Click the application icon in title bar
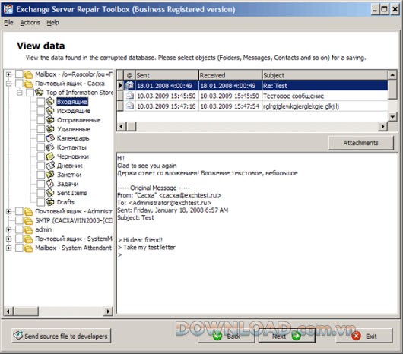The height and width of the screenshot is (354, 403). click(8, 10)
